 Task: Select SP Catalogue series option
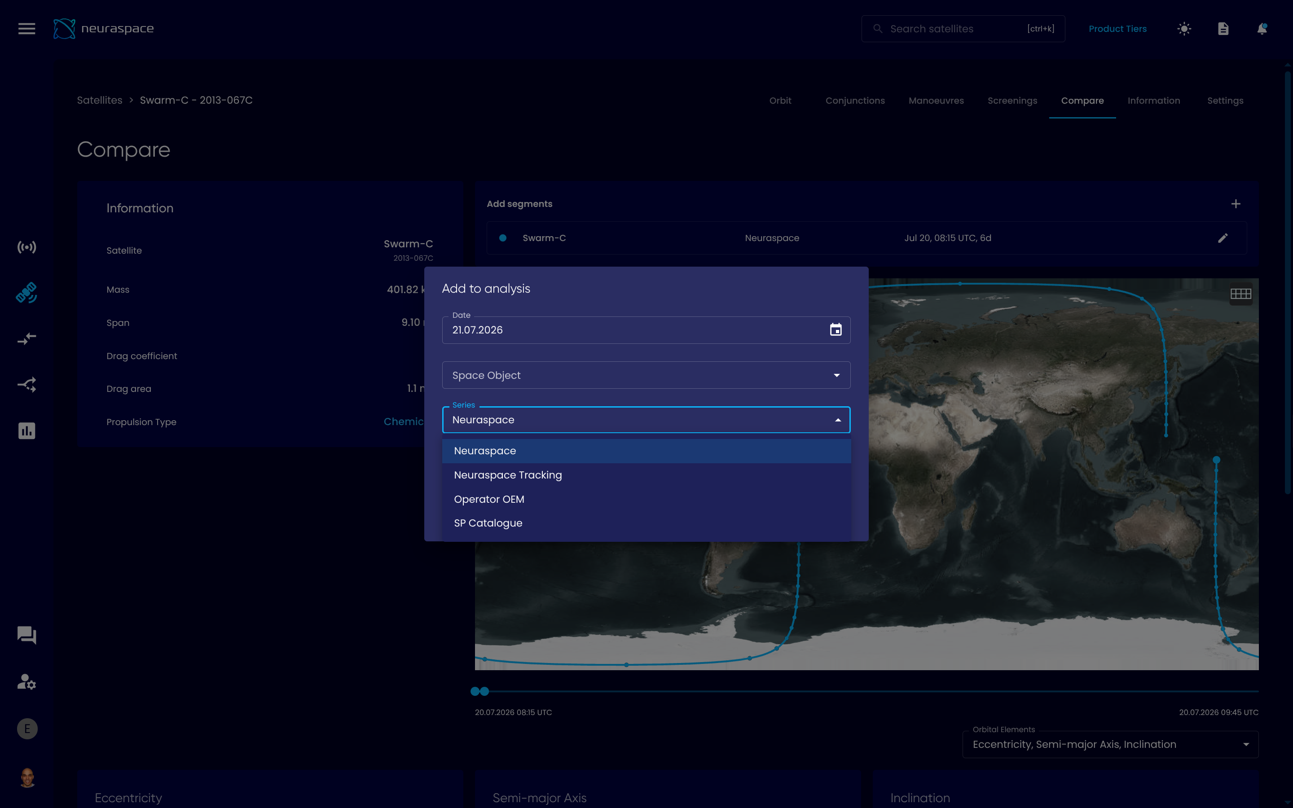click(x=646, y=523)
